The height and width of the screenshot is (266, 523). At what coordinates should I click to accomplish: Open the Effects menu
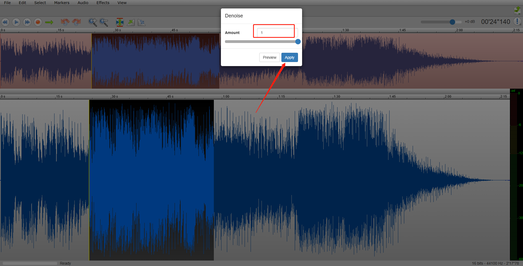pos(103,3)
